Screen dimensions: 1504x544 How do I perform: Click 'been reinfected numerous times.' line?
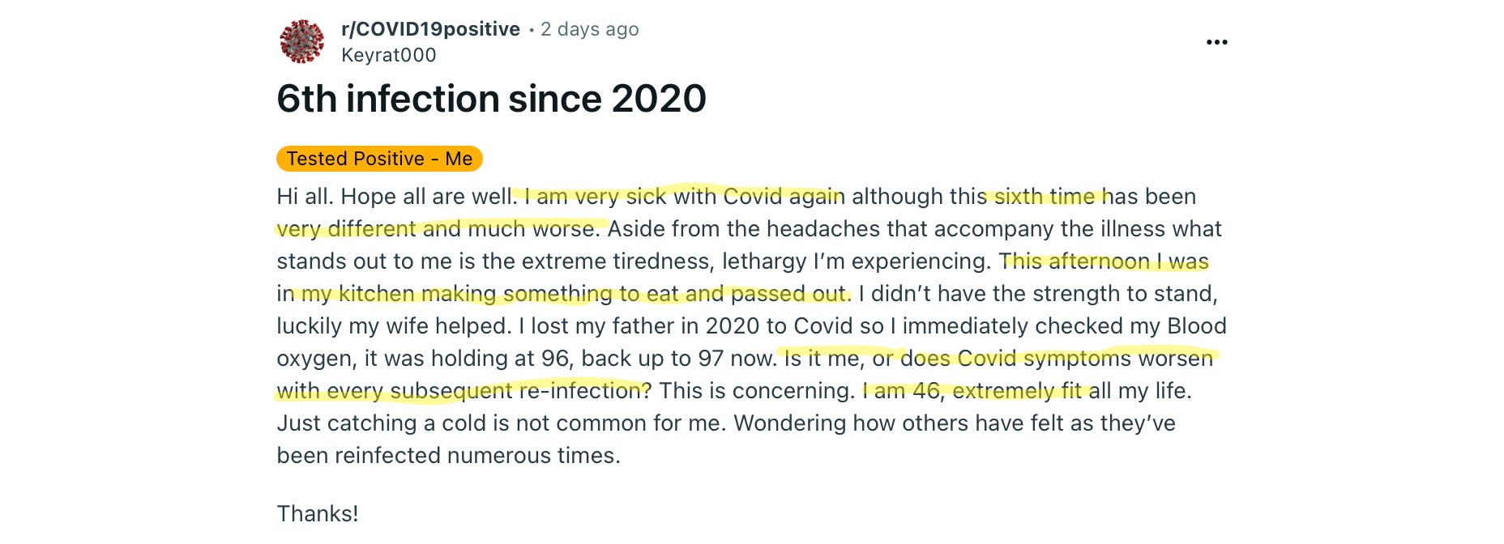(448, 456)
